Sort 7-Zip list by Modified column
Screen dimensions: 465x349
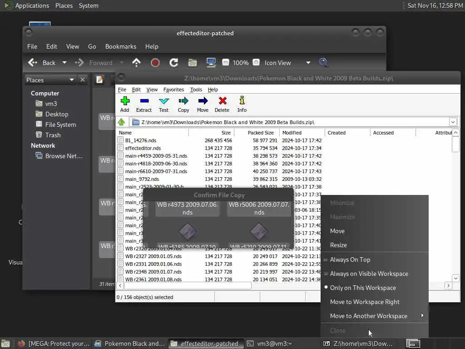[x=302, y=133]
